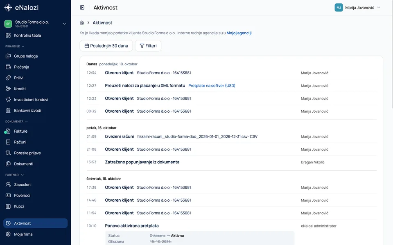Collapse the FINANSIJE sidebar group
Screen dimensions: 393x245
point(15,46)
